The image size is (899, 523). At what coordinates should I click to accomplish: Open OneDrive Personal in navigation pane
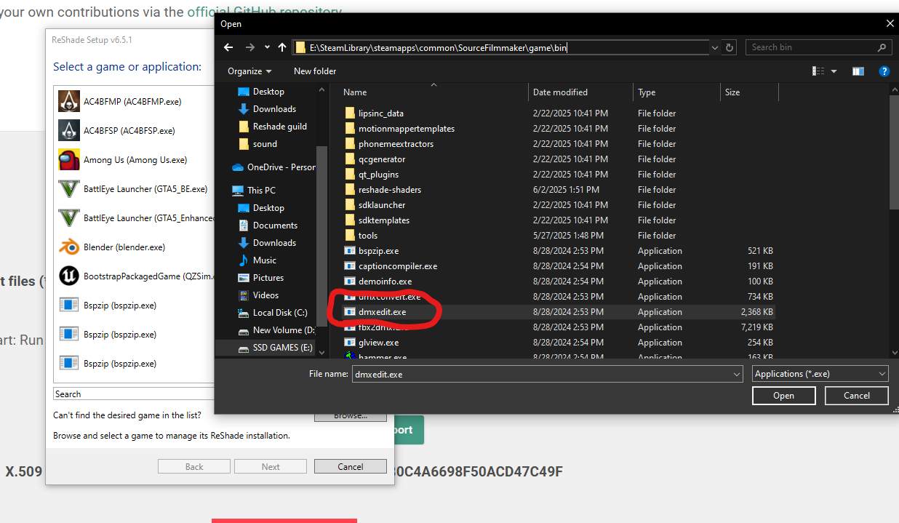273,167
